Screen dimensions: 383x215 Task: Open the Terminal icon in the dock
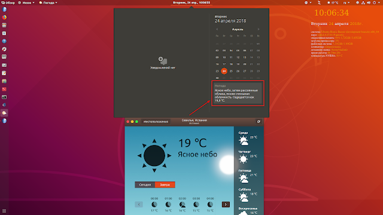tap(4, 97)
